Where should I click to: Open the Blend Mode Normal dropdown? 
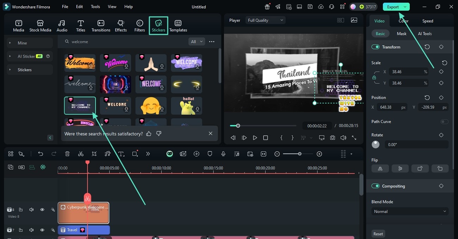pyautogui.click(x=410, y=212)
